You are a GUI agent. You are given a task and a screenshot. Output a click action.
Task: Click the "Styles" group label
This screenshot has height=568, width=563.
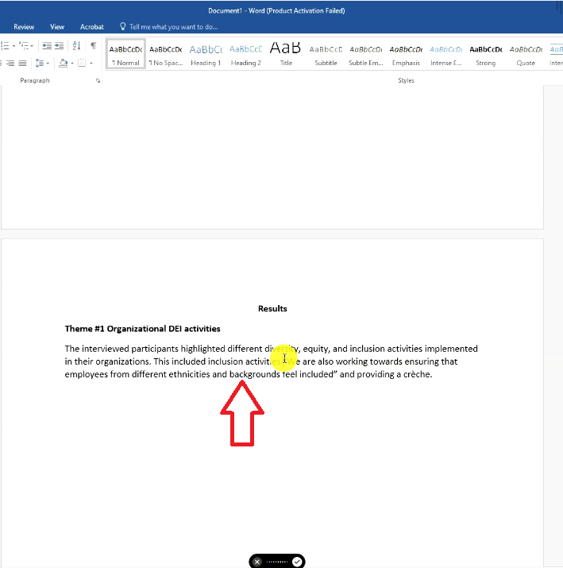(406, 80)
